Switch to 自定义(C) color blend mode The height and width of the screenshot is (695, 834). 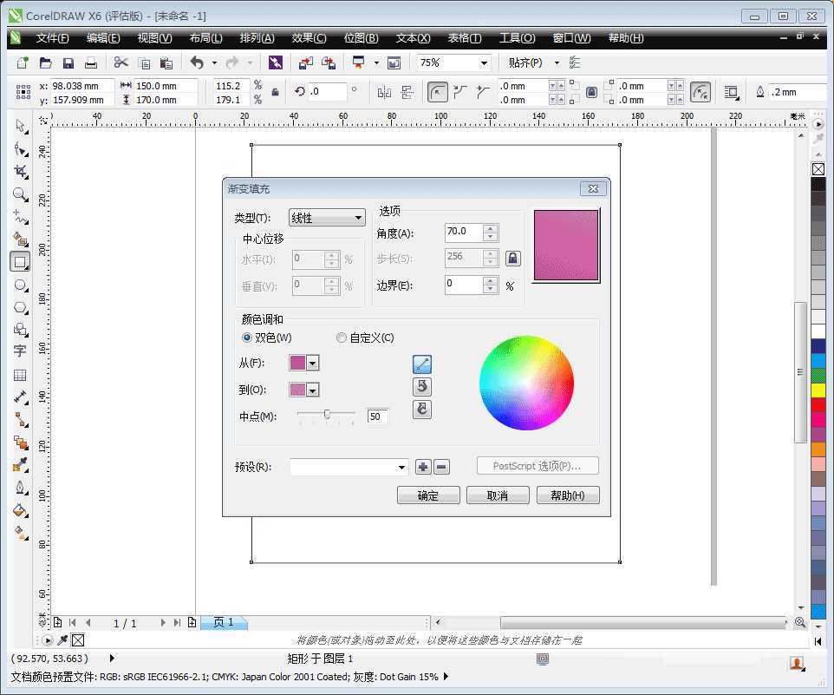tap(342, 338)
